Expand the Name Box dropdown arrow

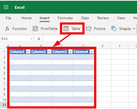pyautogui.click(x=32, y=39)
